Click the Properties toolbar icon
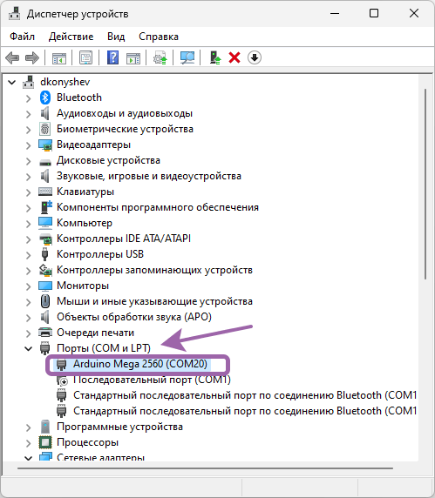435x498 pixels. [85, 57]
